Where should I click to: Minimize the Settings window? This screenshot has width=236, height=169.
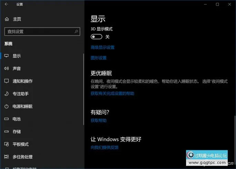205,4
